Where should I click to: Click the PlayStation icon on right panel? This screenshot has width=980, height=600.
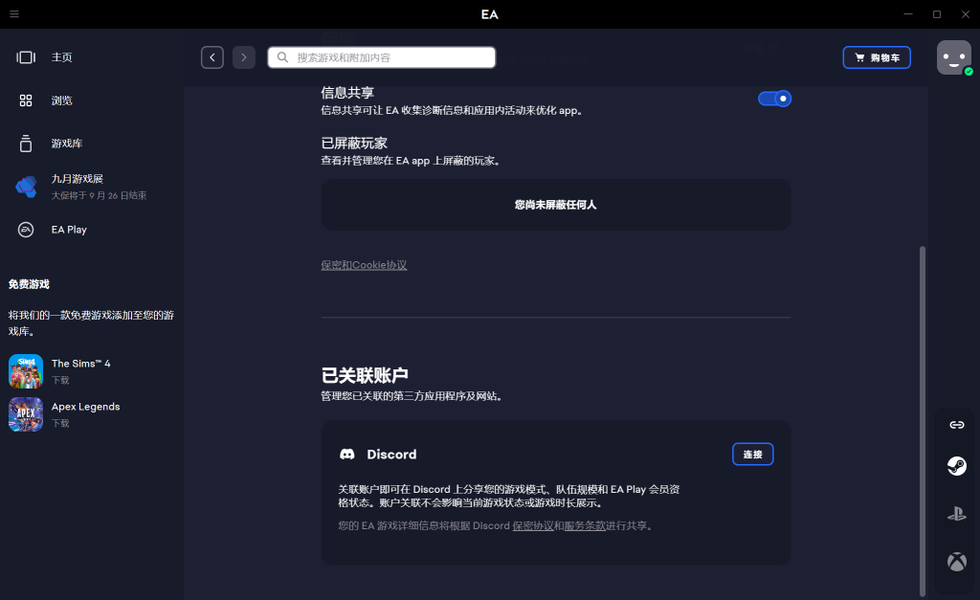tap(957, 514)
